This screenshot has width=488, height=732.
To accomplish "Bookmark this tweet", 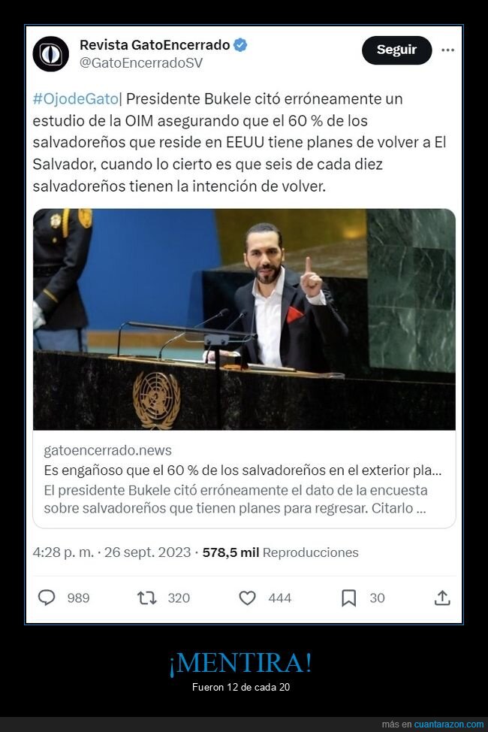I will click(x=348, y=597).
